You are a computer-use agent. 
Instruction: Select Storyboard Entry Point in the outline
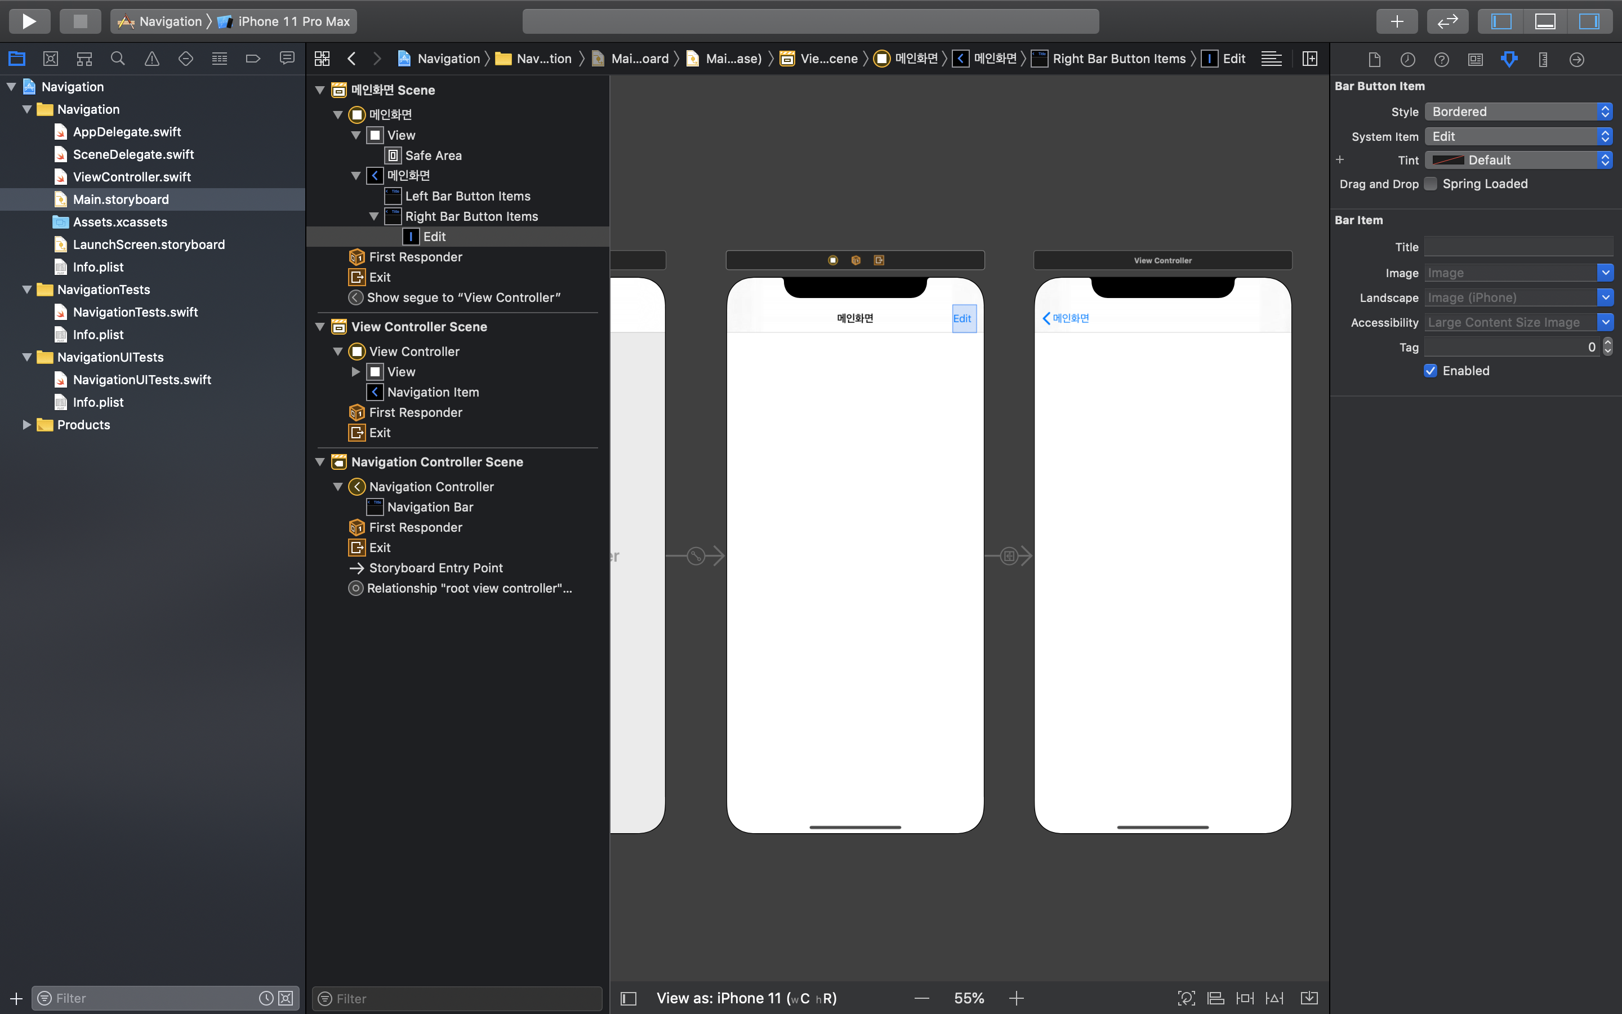(435, 568)
